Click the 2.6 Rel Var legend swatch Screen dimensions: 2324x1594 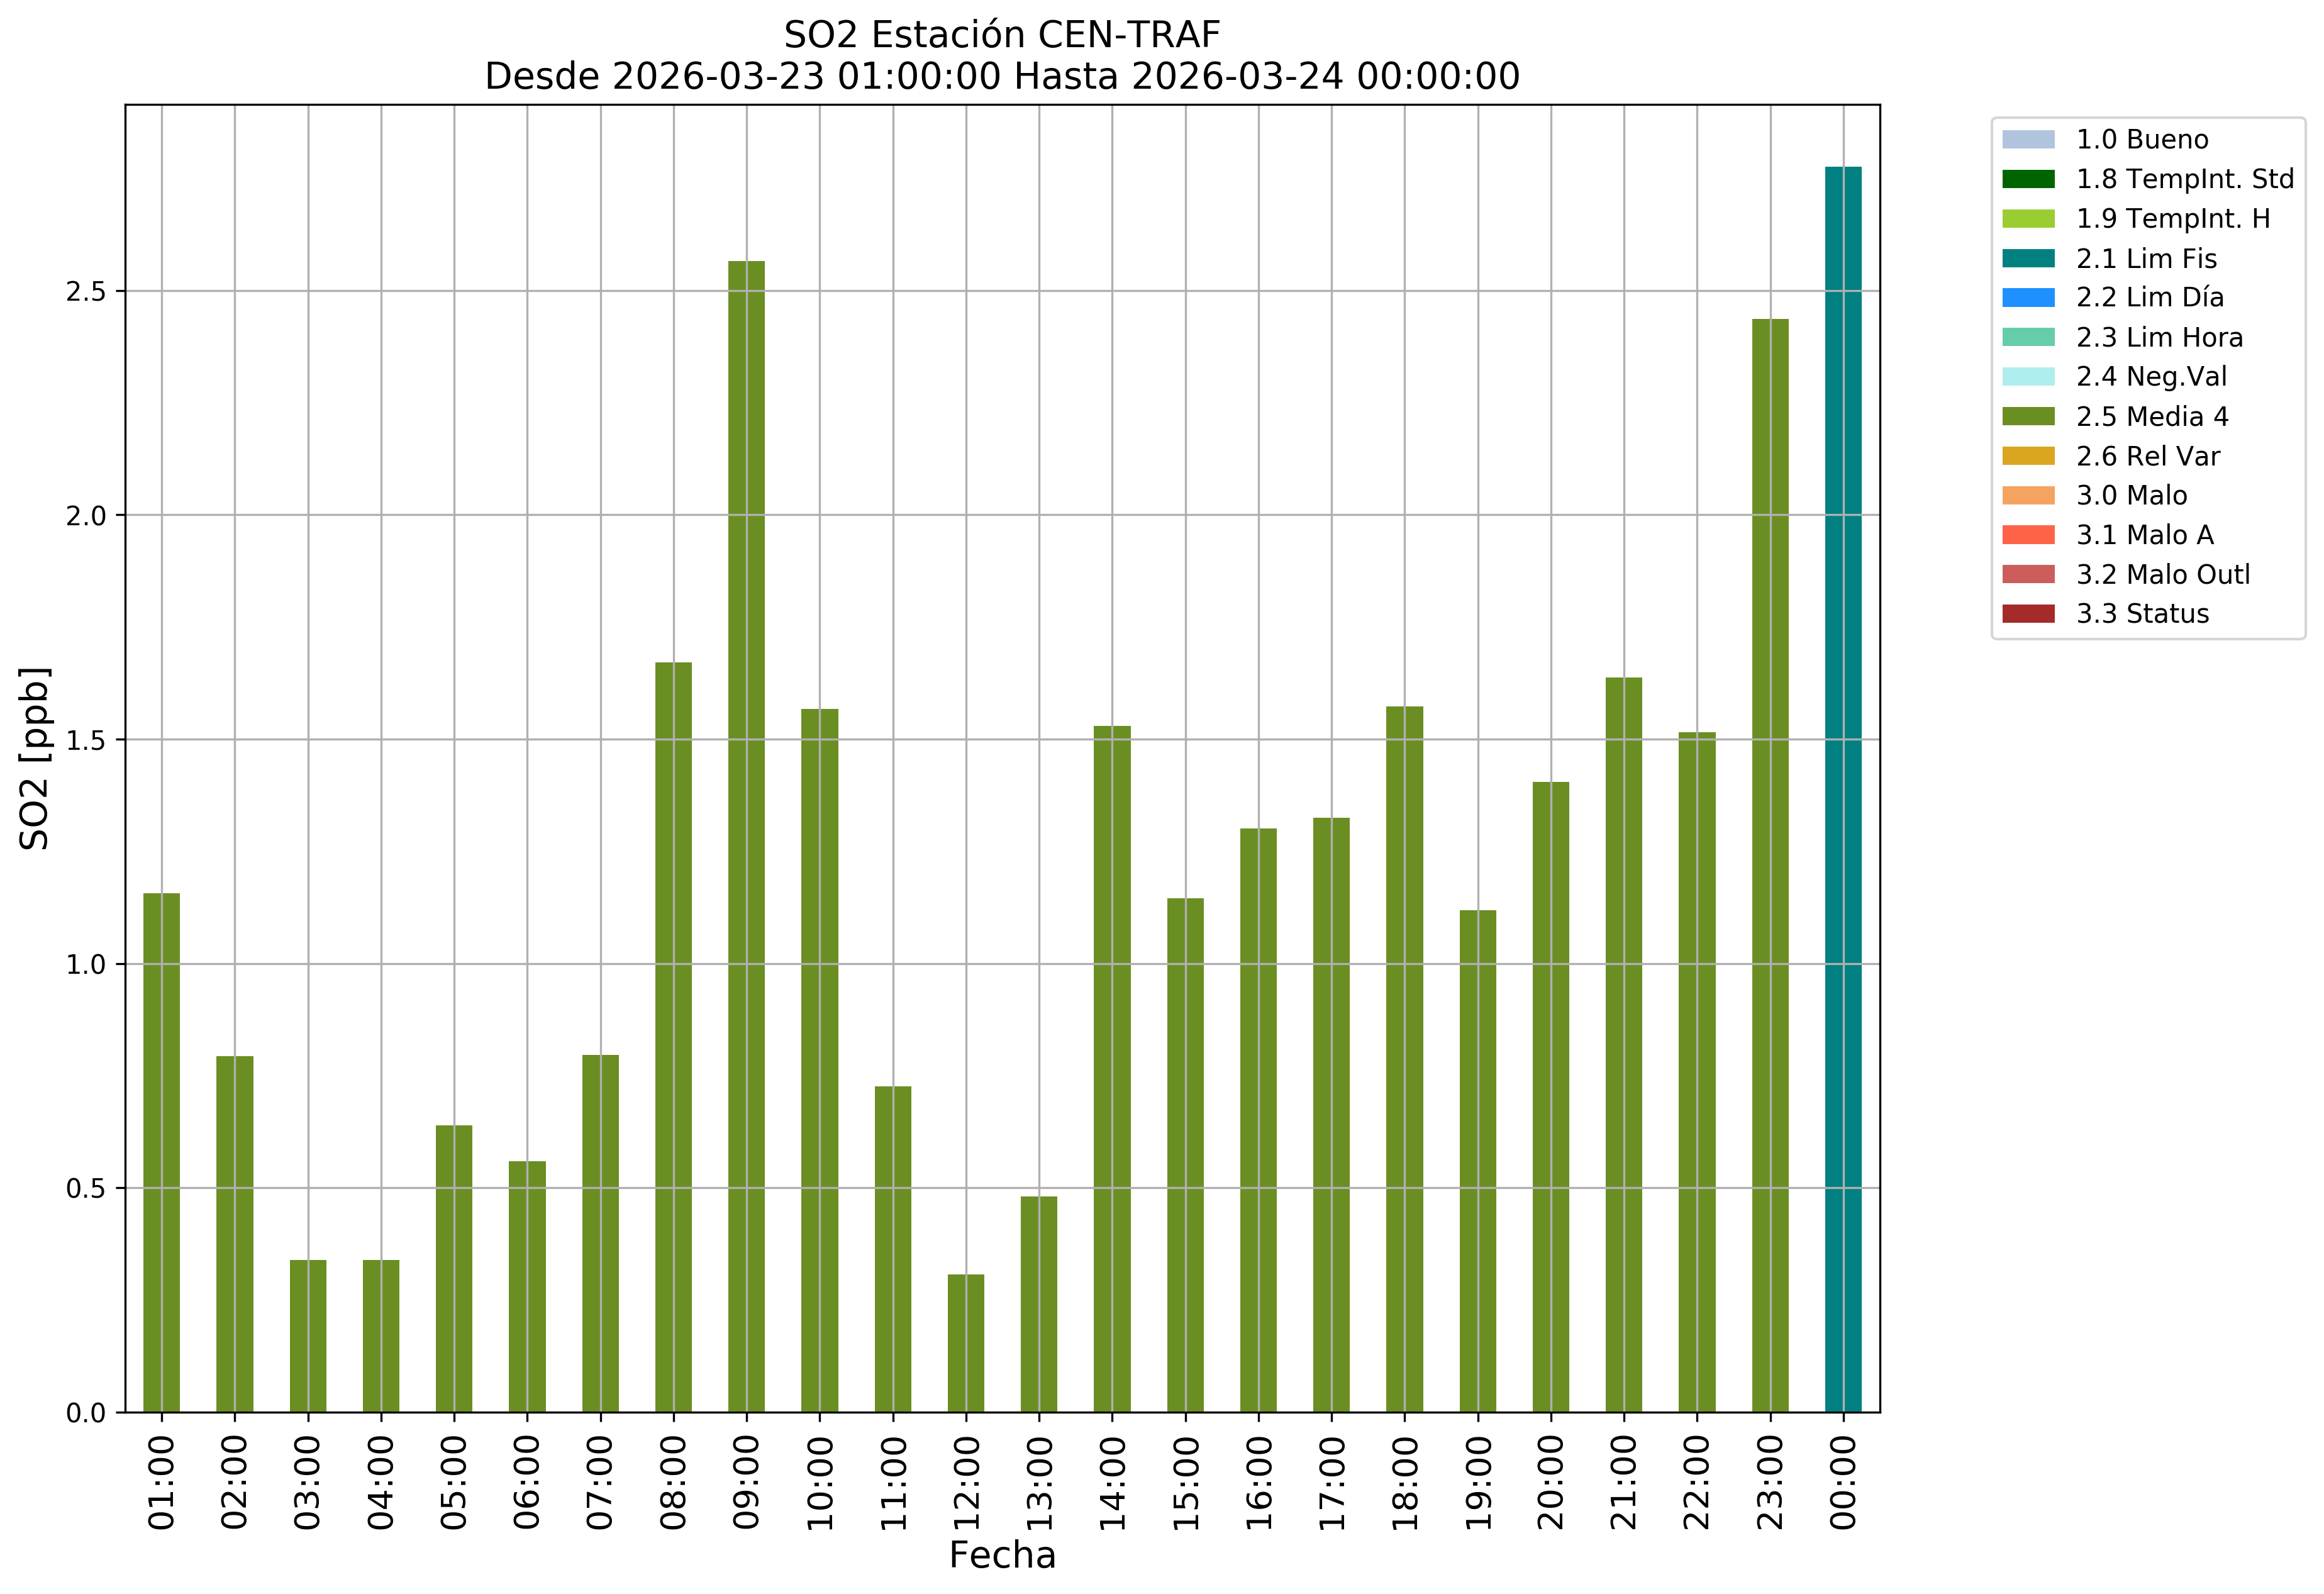2028,456
